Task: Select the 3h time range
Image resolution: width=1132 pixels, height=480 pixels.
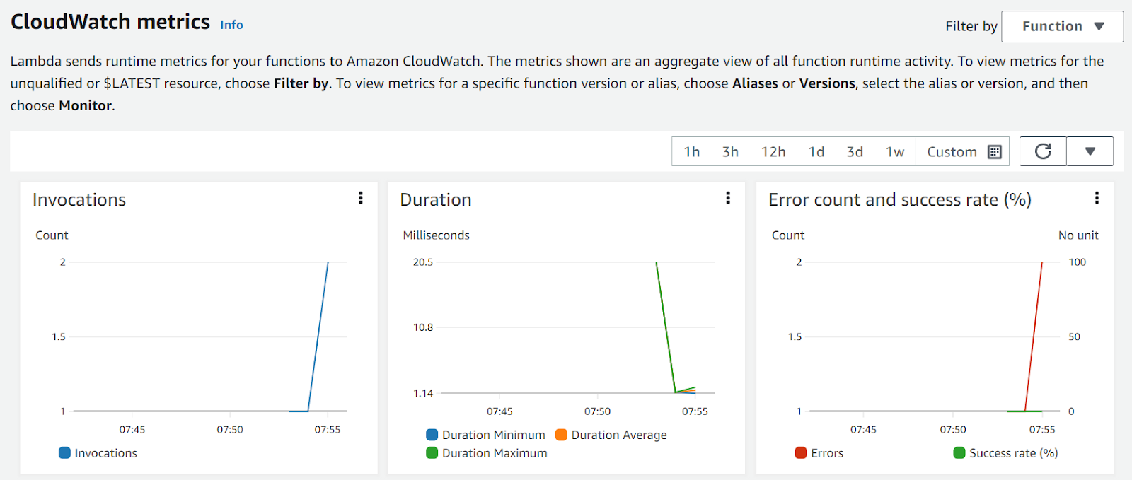Action: point(730,151)
